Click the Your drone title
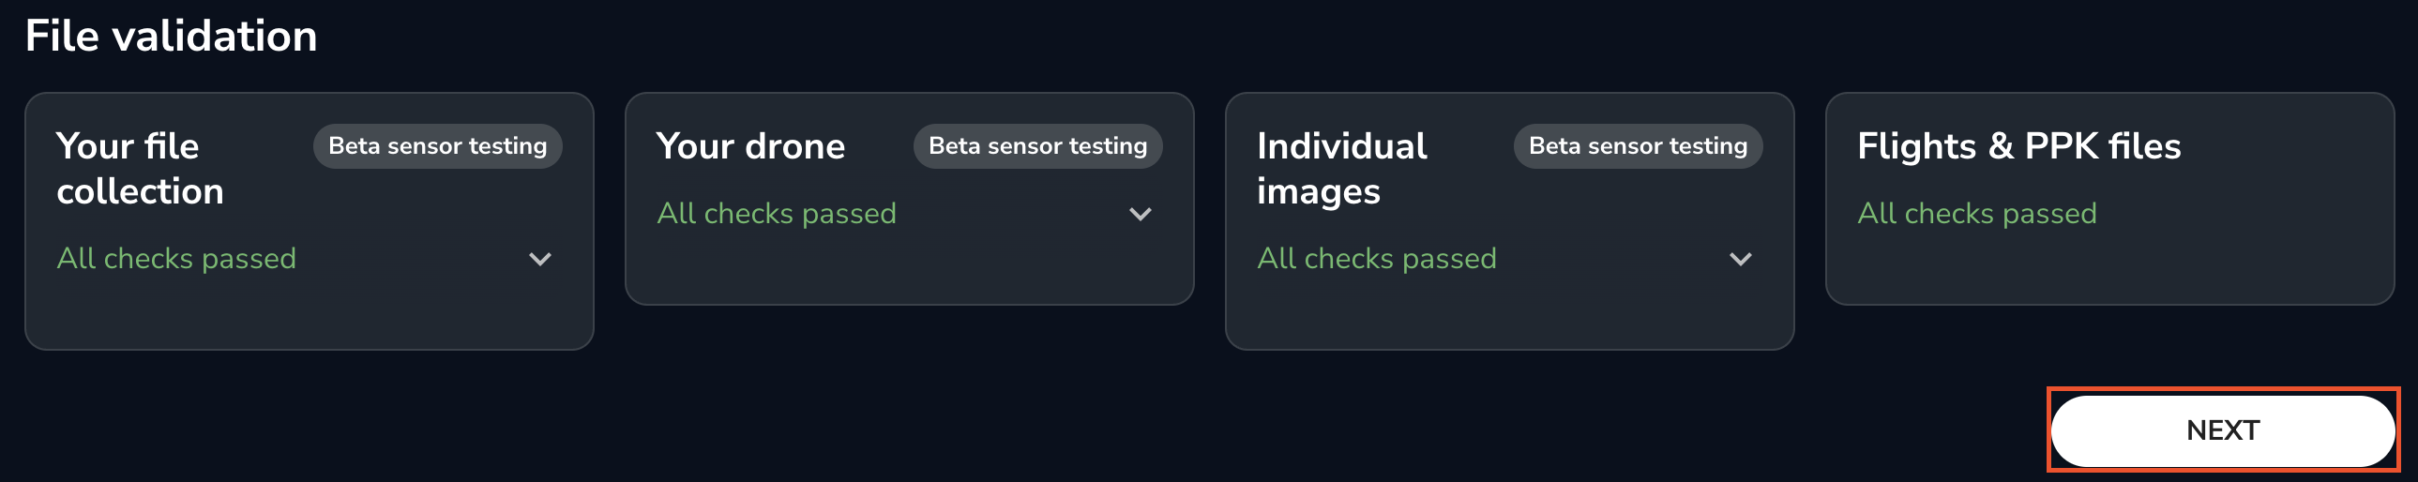The width and height of the screenshot is (2418, 482). point(750,146)
